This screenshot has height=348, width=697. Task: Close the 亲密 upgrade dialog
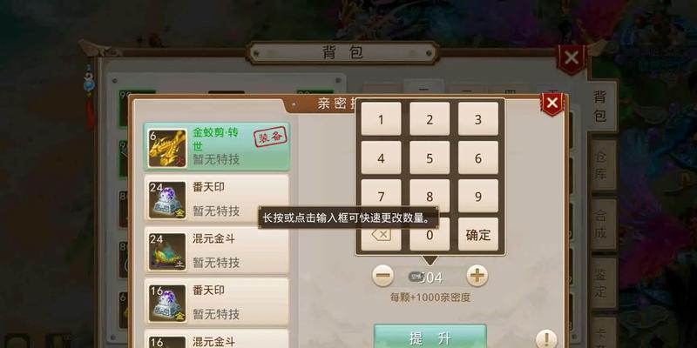point(552,104)
